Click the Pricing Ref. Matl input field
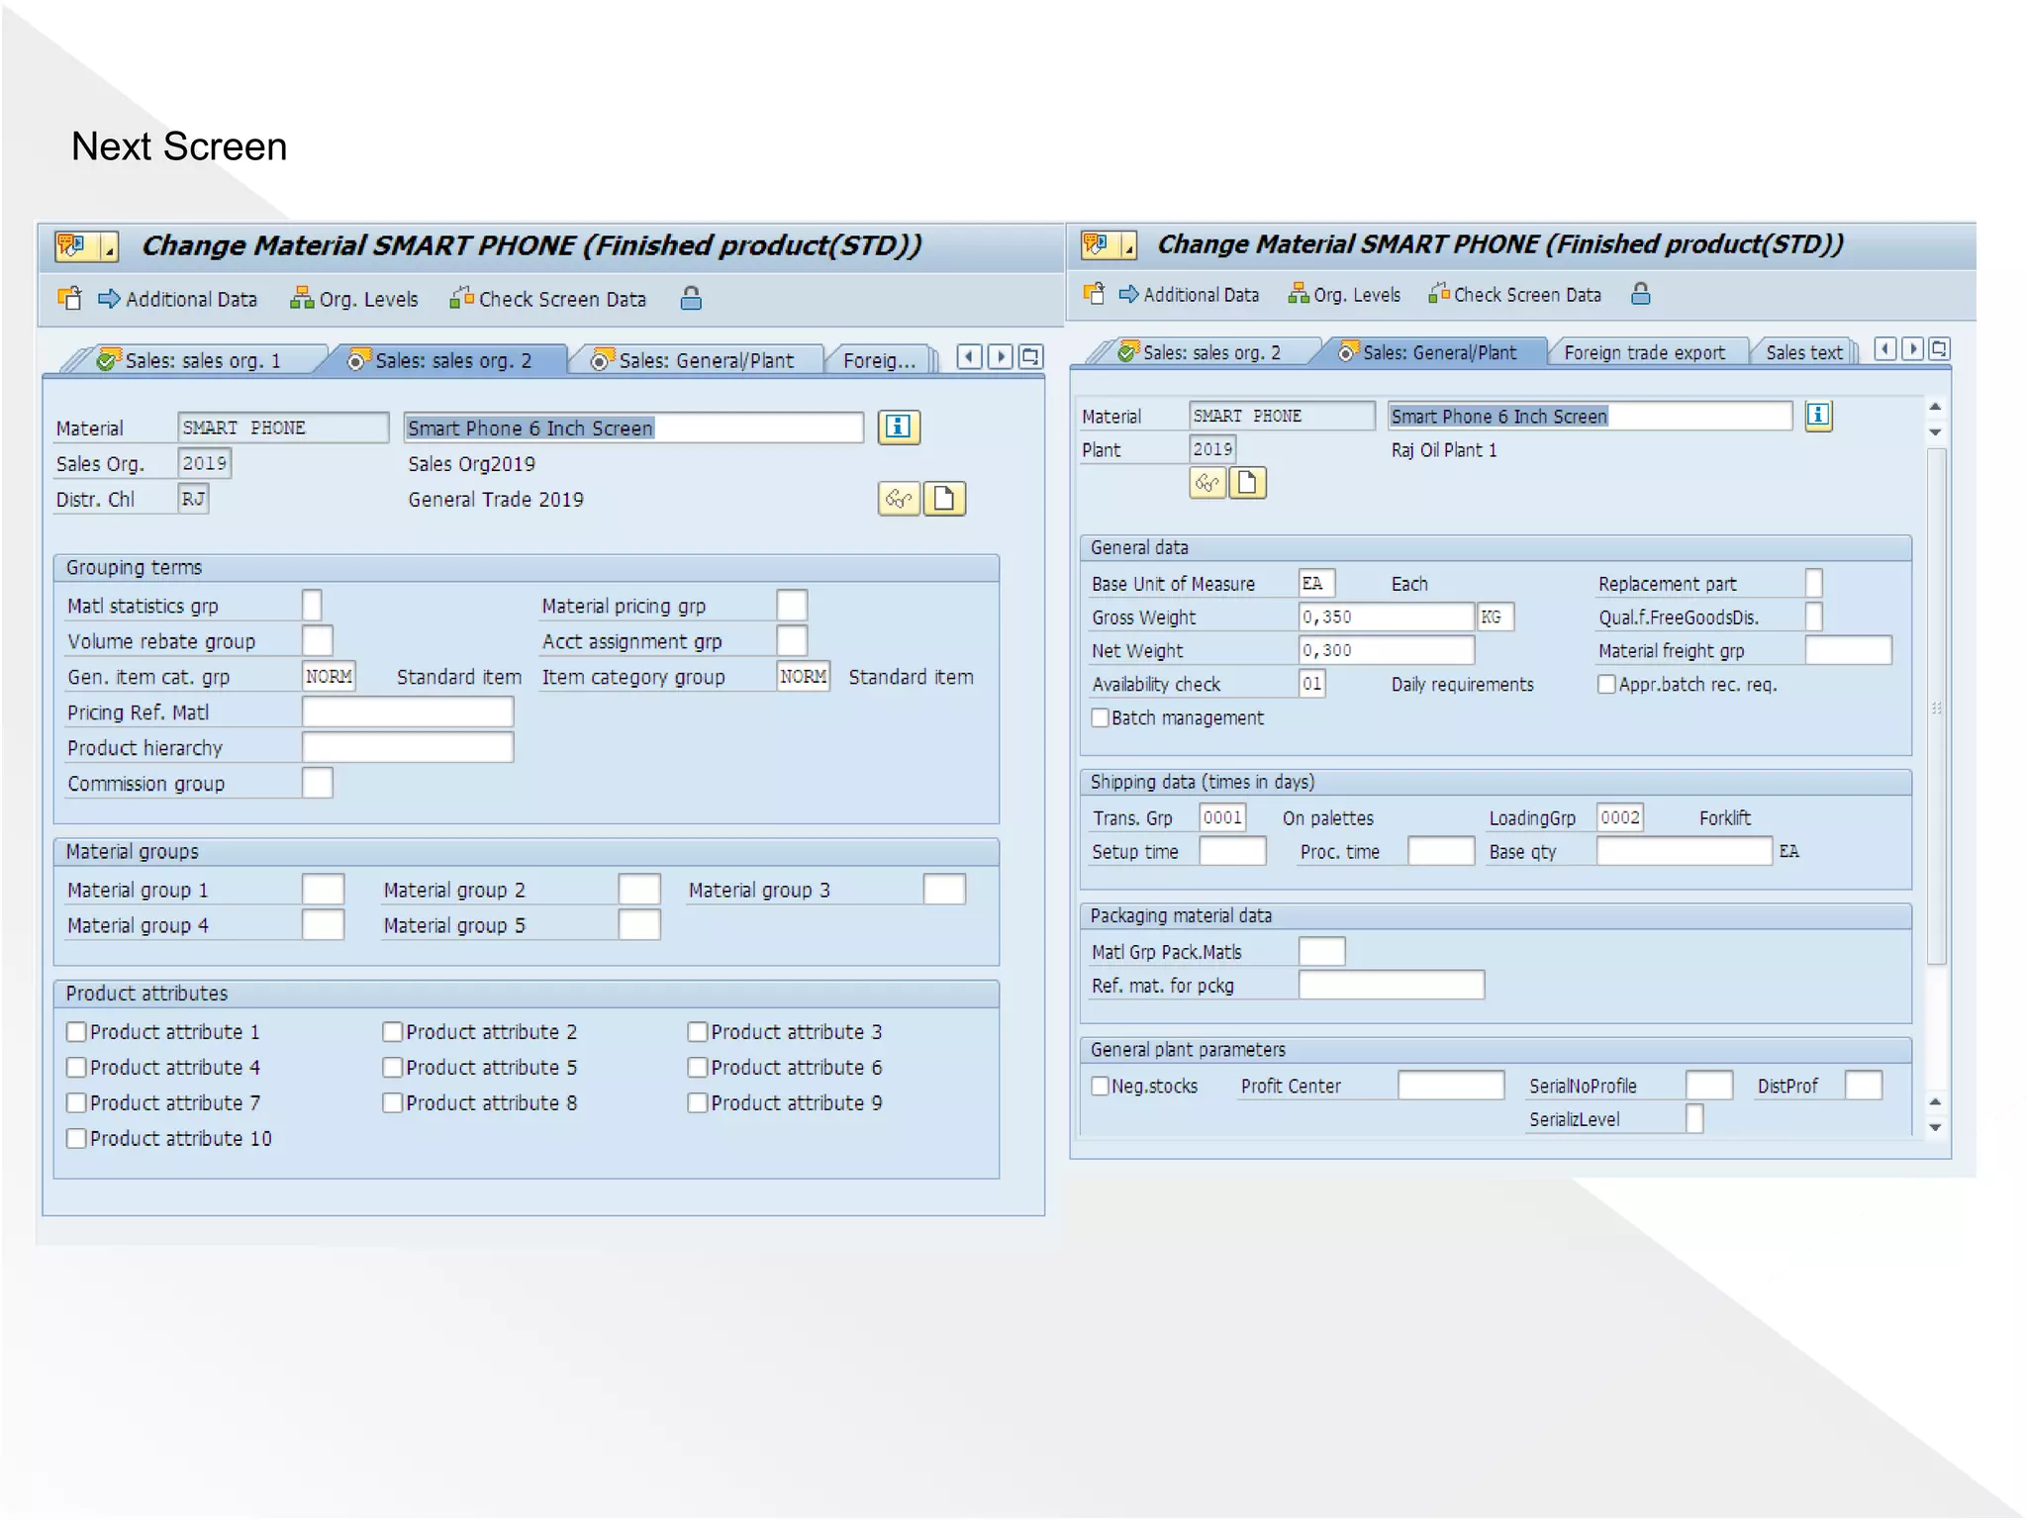The height and width of the screenshot is (1520, 2027). point(408,712)
